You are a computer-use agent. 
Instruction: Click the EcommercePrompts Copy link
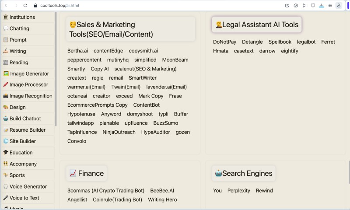pyautogui.click(x=97, y=105)
